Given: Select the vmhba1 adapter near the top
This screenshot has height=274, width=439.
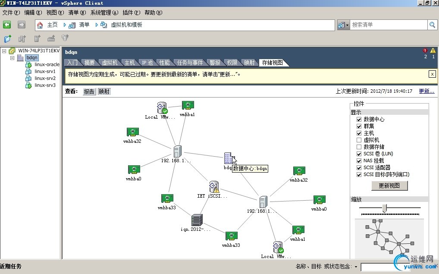Looking at the screenshot, I should 188,105.
